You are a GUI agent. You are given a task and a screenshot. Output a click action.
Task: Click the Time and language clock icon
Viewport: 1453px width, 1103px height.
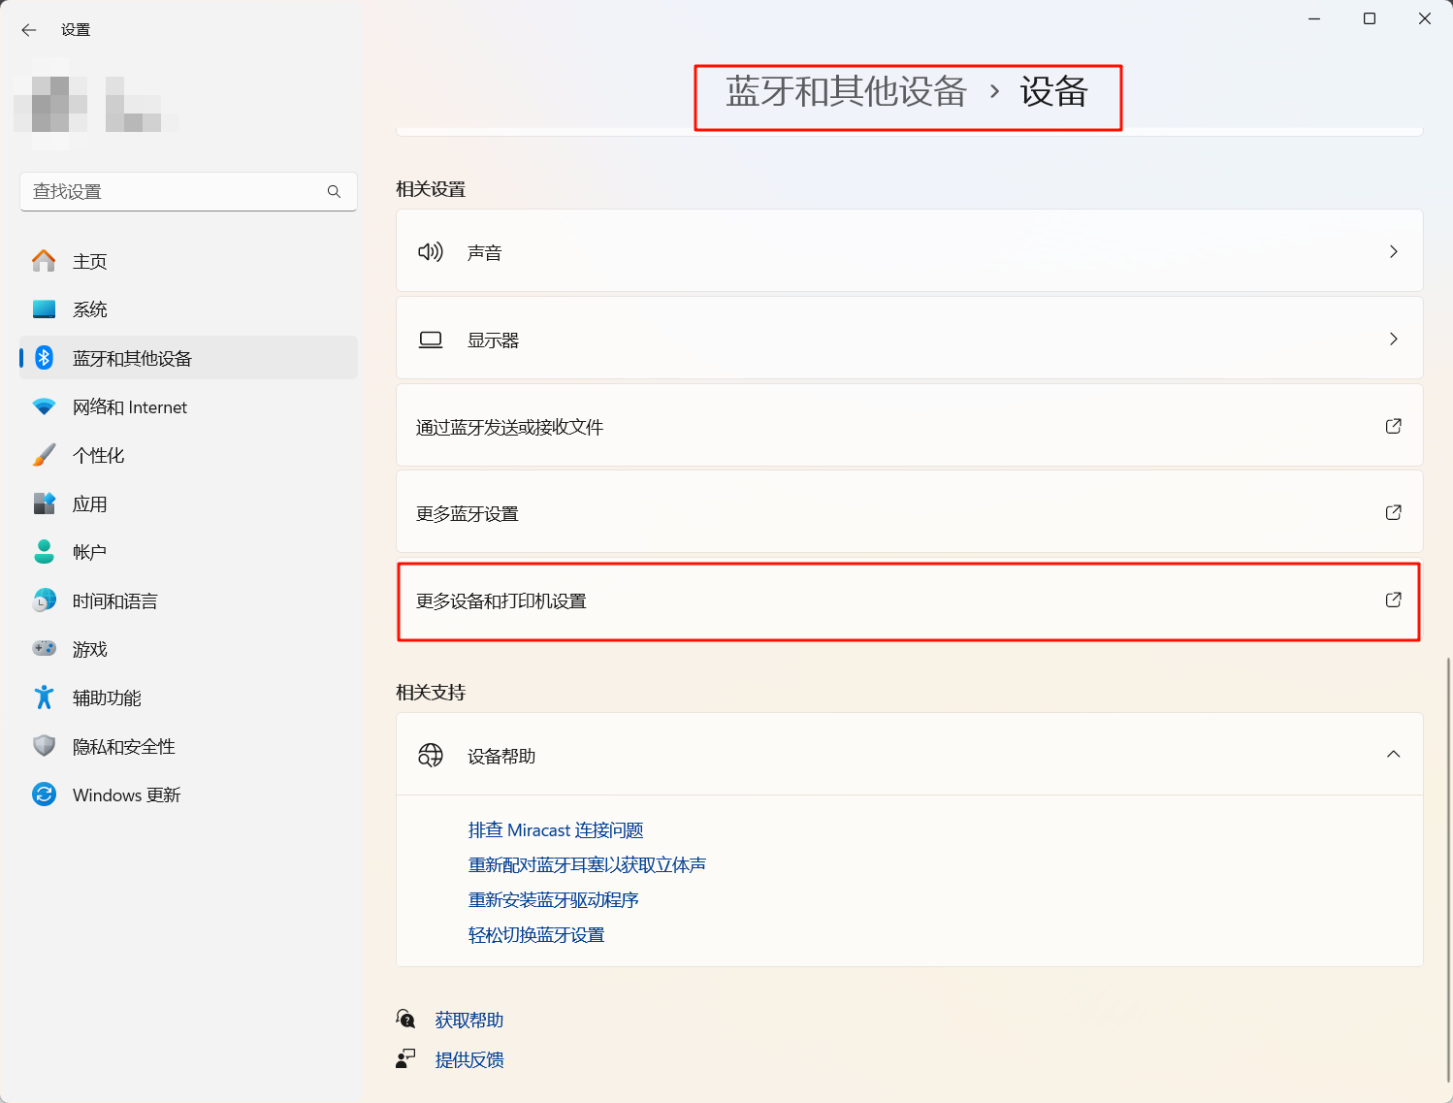(44, 600)
